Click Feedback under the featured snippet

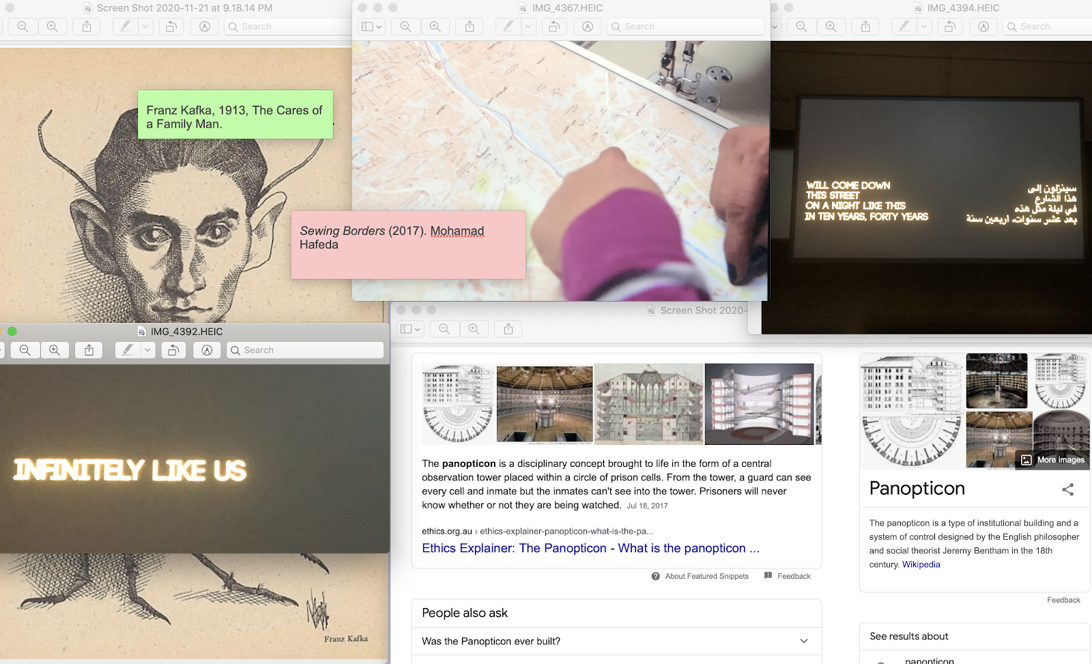point(788,576)
